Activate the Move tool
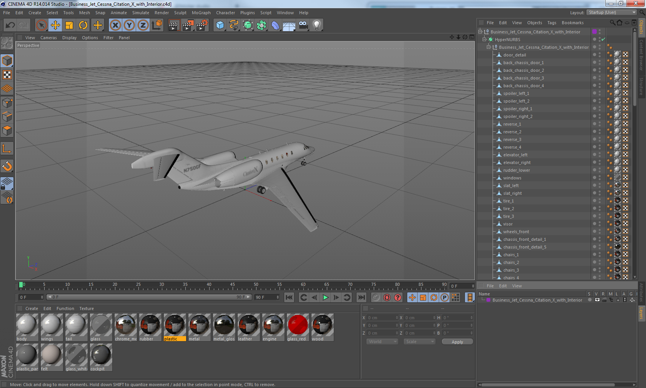Screen dimensions: 646x388 55,25
